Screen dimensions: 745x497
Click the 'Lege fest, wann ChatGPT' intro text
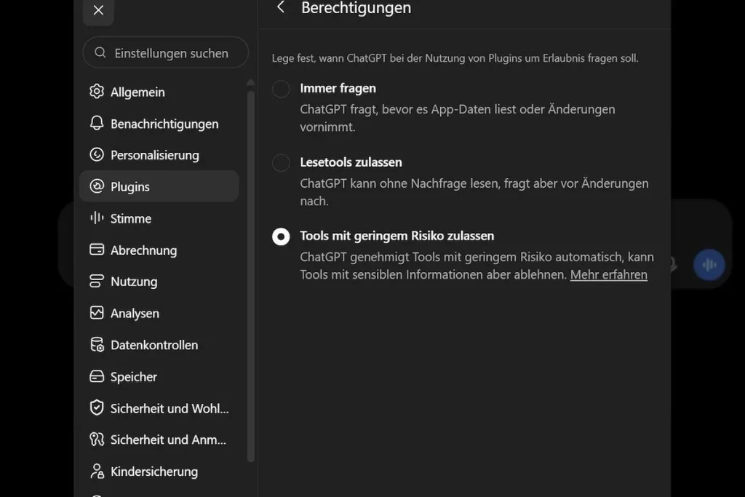(x=455, y=58)
